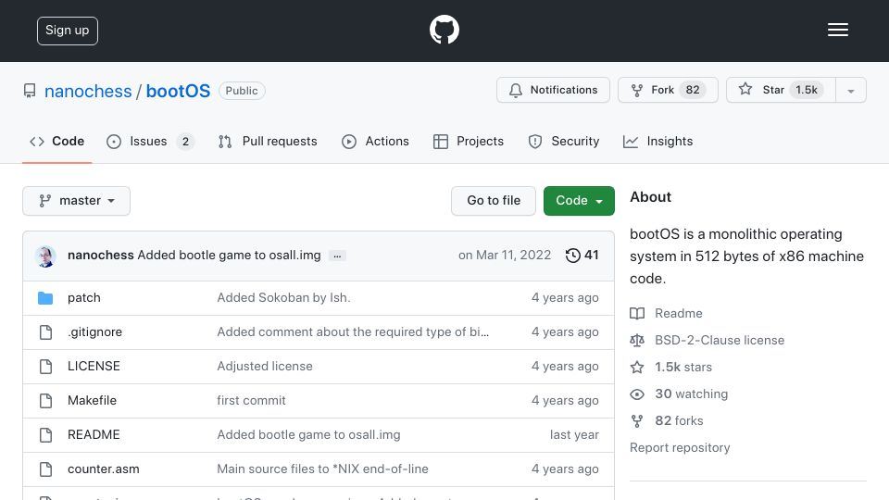Switch to the Code tab
This screenshot has width=889, height=500.
click(56, 141)
